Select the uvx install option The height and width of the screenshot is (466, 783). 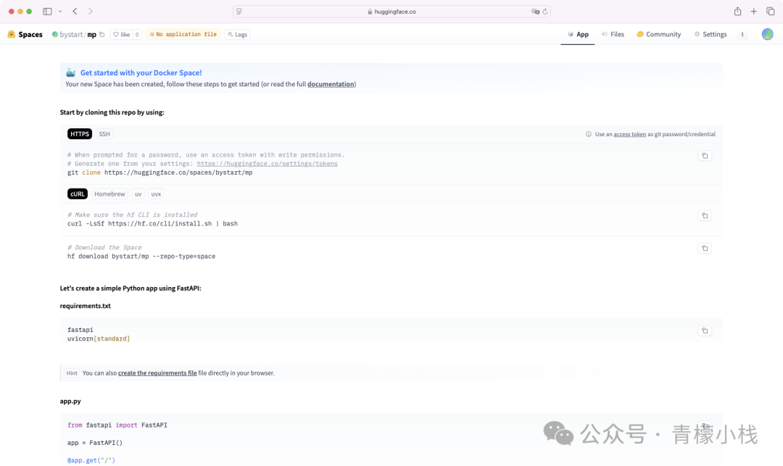coord(156,194)
